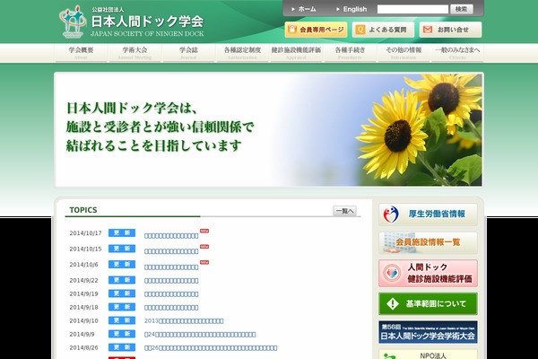538x359 pixels.
Task: Open the 厚生労働省情報 sidebar banner
Action: 428,215
